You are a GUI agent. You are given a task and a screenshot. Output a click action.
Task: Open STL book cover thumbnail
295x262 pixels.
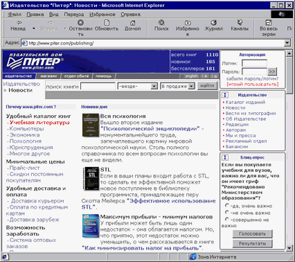tap(91, 179)
